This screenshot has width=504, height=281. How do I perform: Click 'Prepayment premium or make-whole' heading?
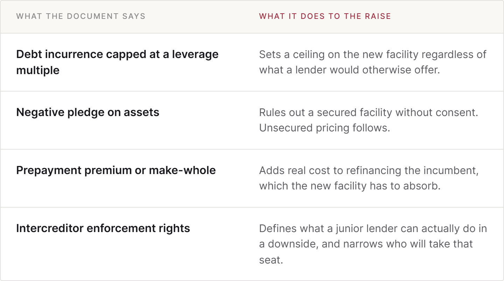point(116,171)
